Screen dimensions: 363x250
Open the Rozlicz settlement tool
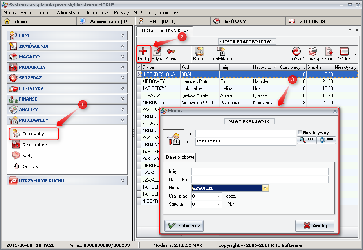200,51
